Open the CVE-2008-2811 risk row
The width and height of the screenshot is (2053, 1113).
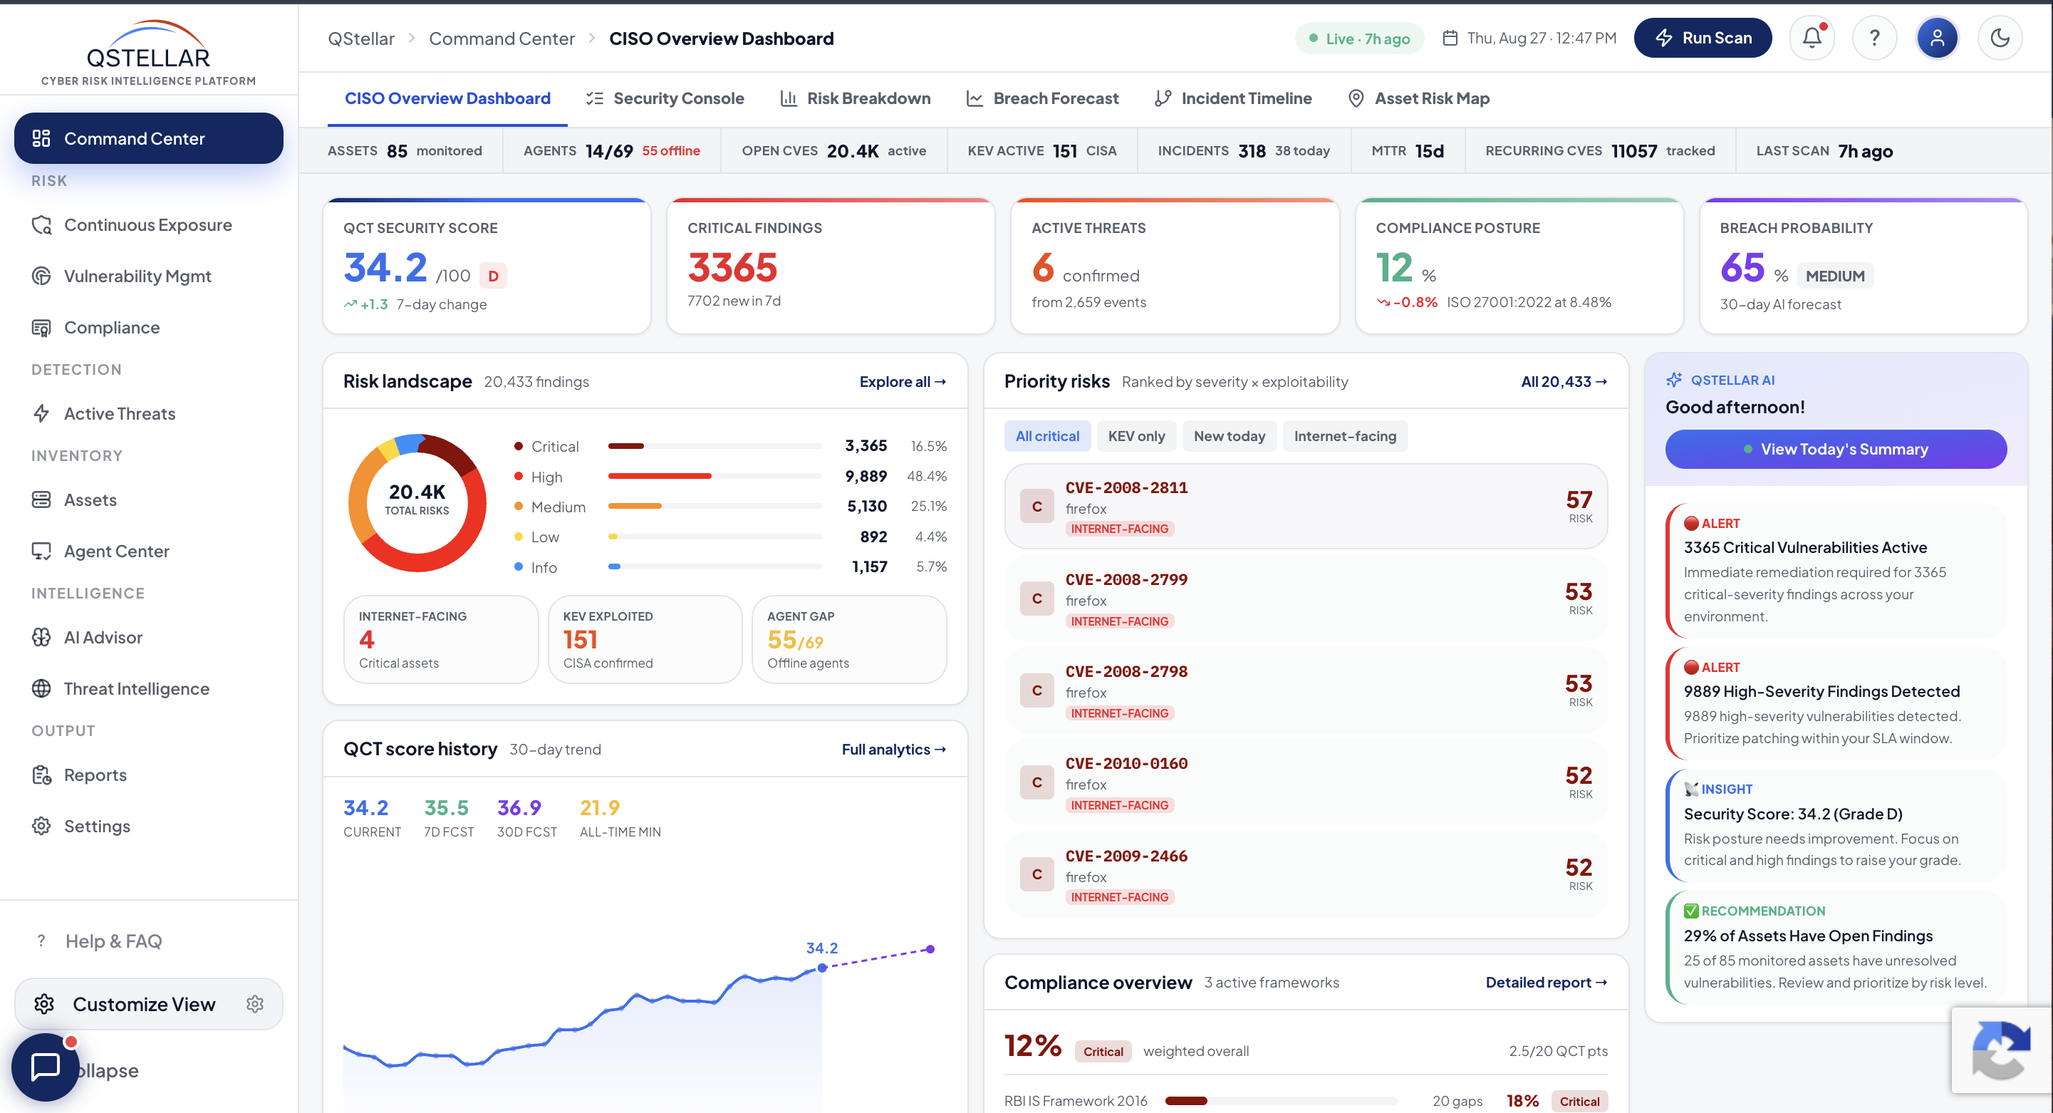pyautogui.click(x=1306, y=507)
